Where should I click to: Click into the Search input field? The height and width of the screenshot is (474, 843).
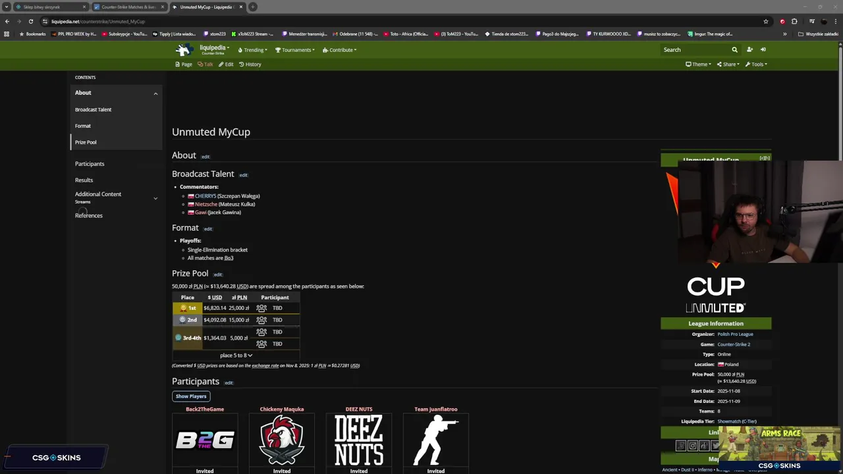coord(695,49)
